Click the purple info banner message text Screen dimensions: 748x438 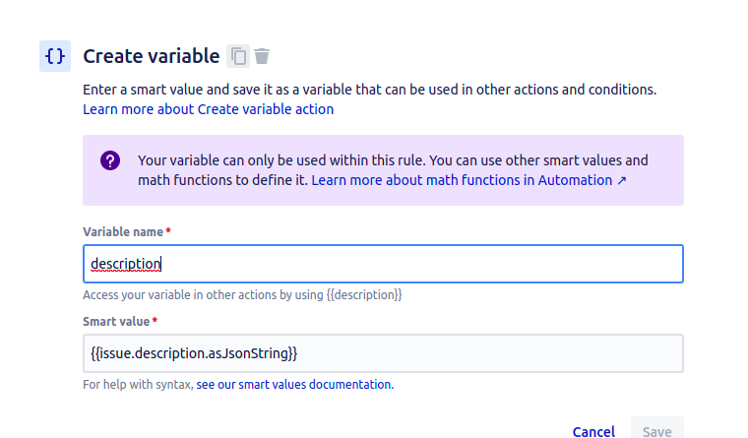point(393,170)
